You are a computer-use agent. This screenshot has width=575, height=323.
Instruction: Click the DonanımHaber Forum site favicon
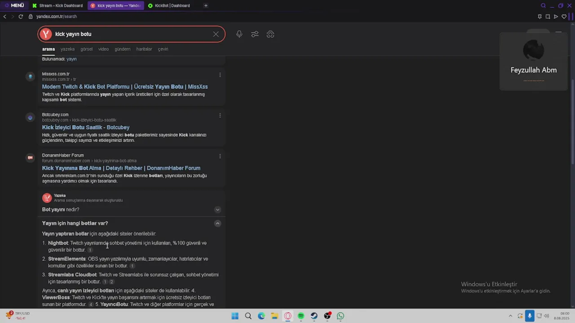click(x=30, y=157)
